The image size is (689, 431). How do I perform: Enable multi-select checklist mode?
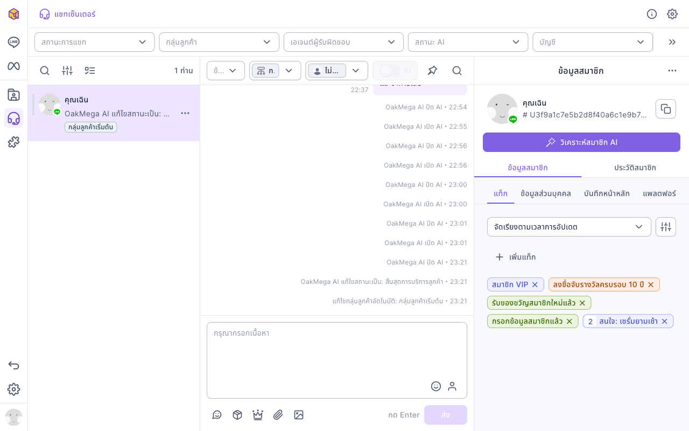[x=90, y=71]
